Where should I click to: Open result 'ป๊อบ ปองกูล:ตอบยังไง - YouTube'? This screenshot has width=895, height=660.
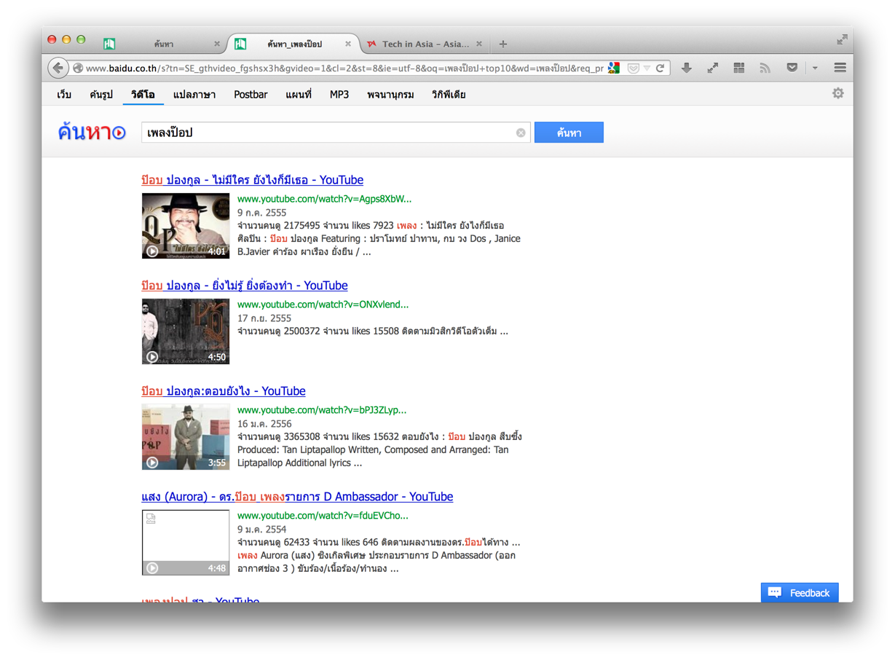coord(224,391)
